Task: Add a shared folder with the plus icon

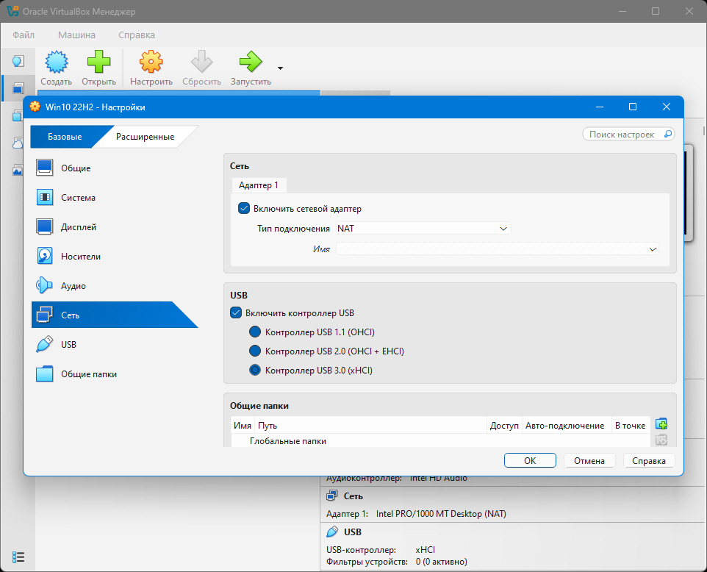Action: [x=661, y=424]
